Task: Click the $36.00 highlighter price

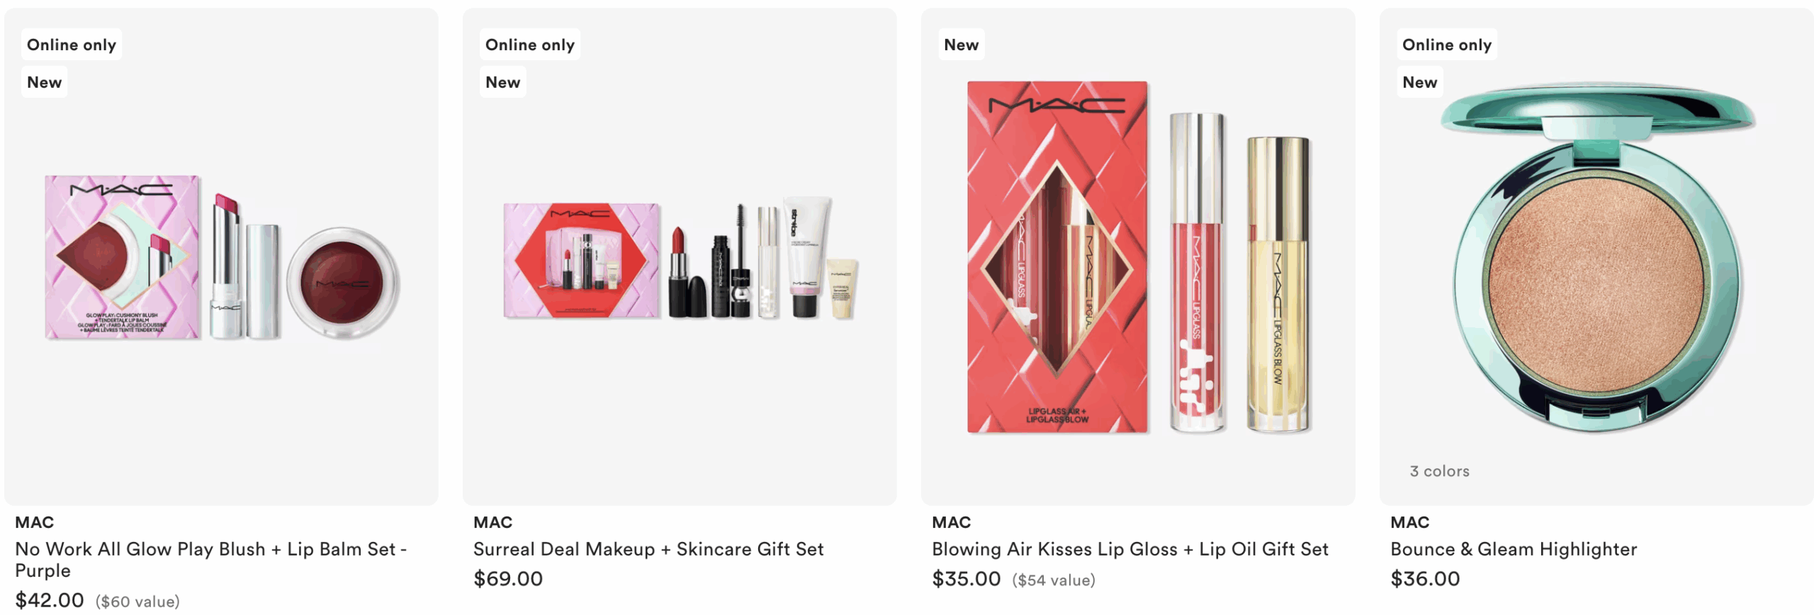Action: (x=1425, y=579)
